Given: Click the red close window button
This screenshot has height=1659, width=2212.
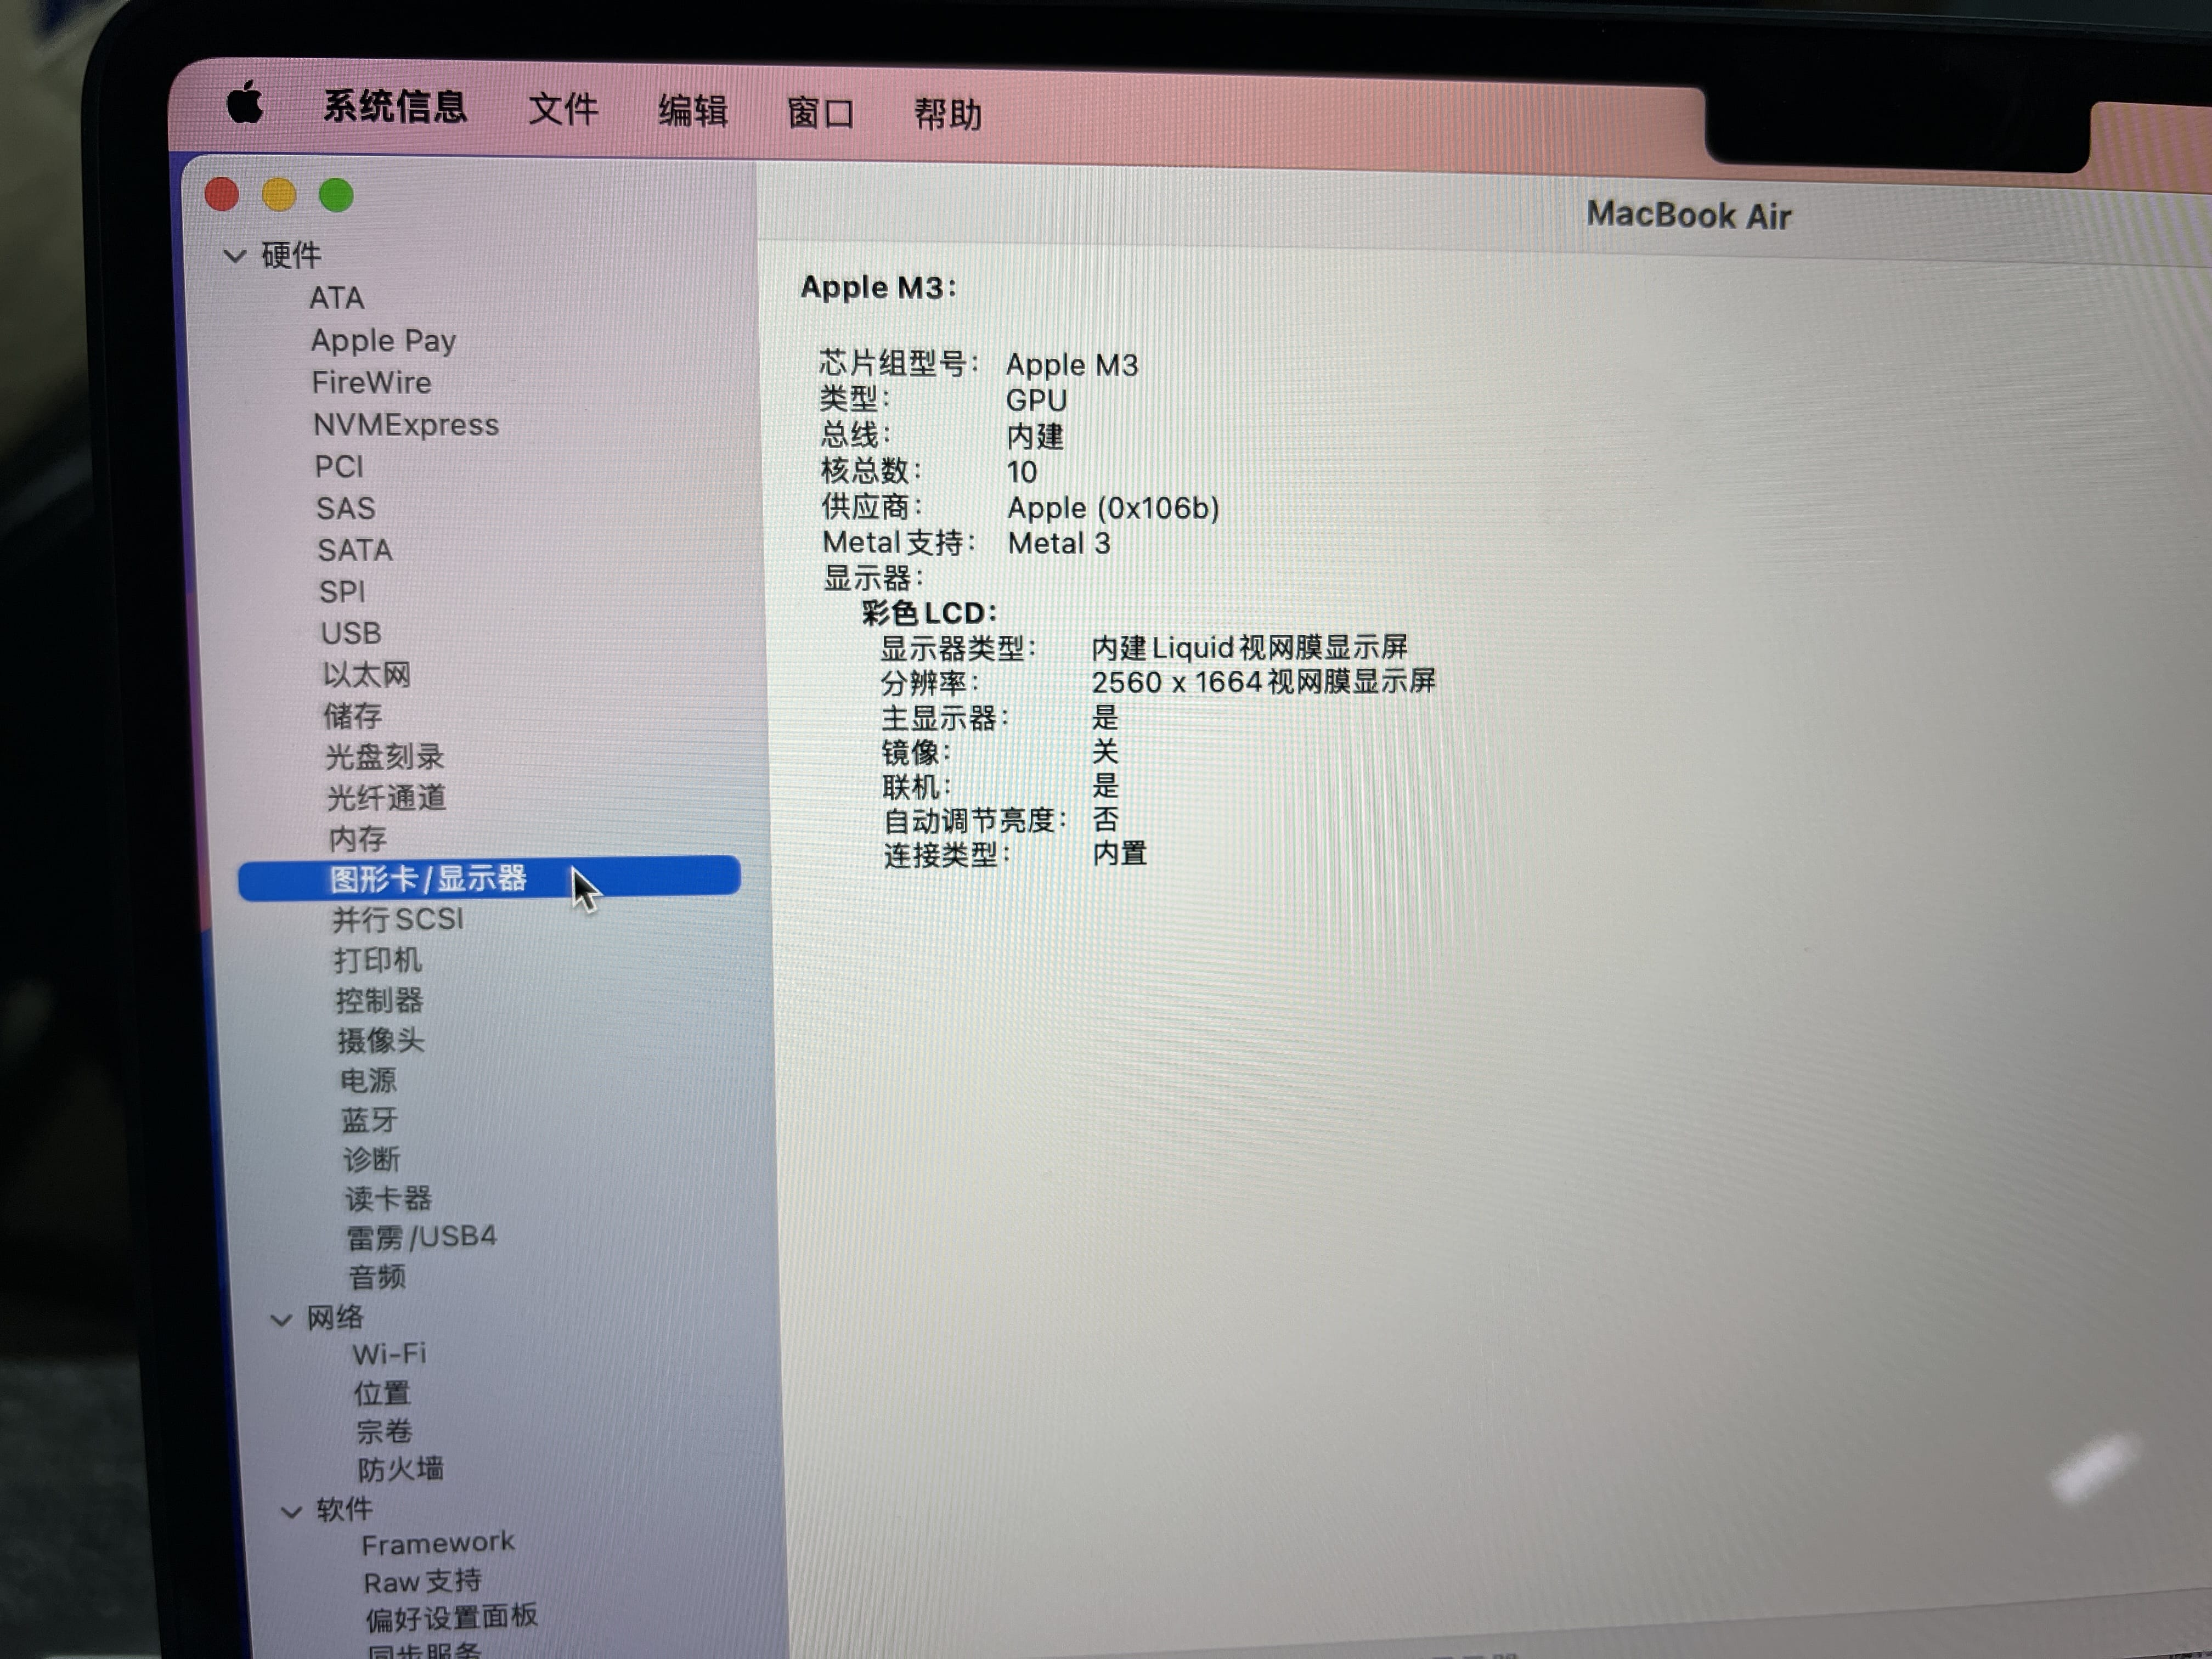Looking at the screenshot, I should (x=222, y=194).
